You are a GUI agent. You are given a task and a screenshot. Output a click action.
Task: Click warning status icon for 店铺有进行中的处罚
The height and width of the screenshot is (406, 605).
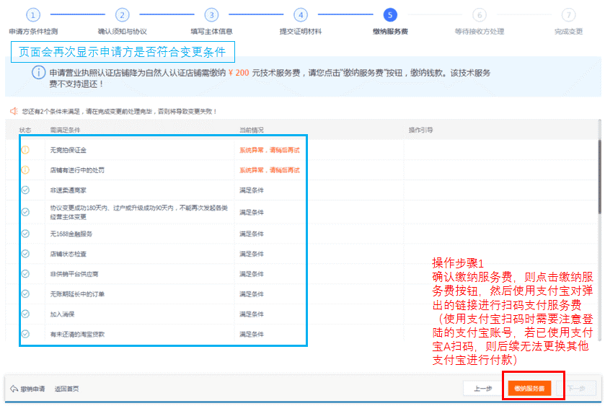click(x=25, y=170)
